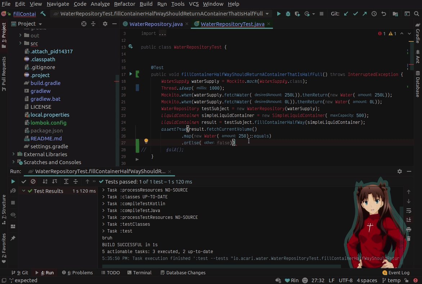Open the Refactor menu
This screenshot has width=422, height=284.
click(x=125, y=4)
